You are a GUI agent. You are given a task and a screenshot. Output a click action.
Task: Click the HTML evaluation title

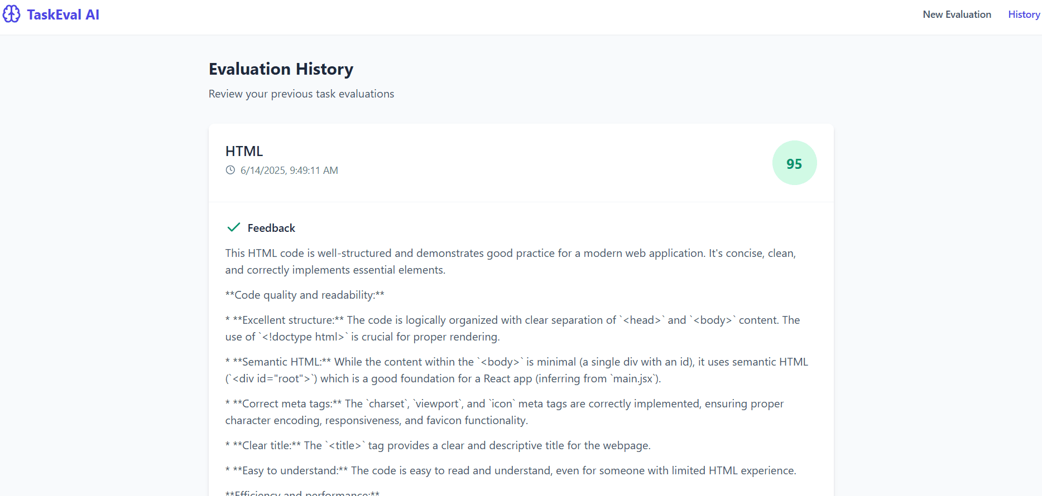point(244,151)
